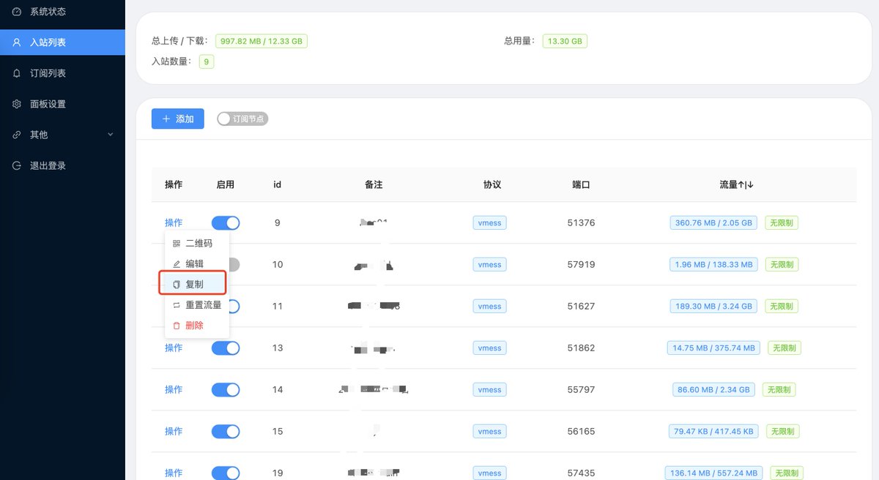Click the QR code icon for 二维码
This screenshot has width=879, height=480.
[176, 244]
